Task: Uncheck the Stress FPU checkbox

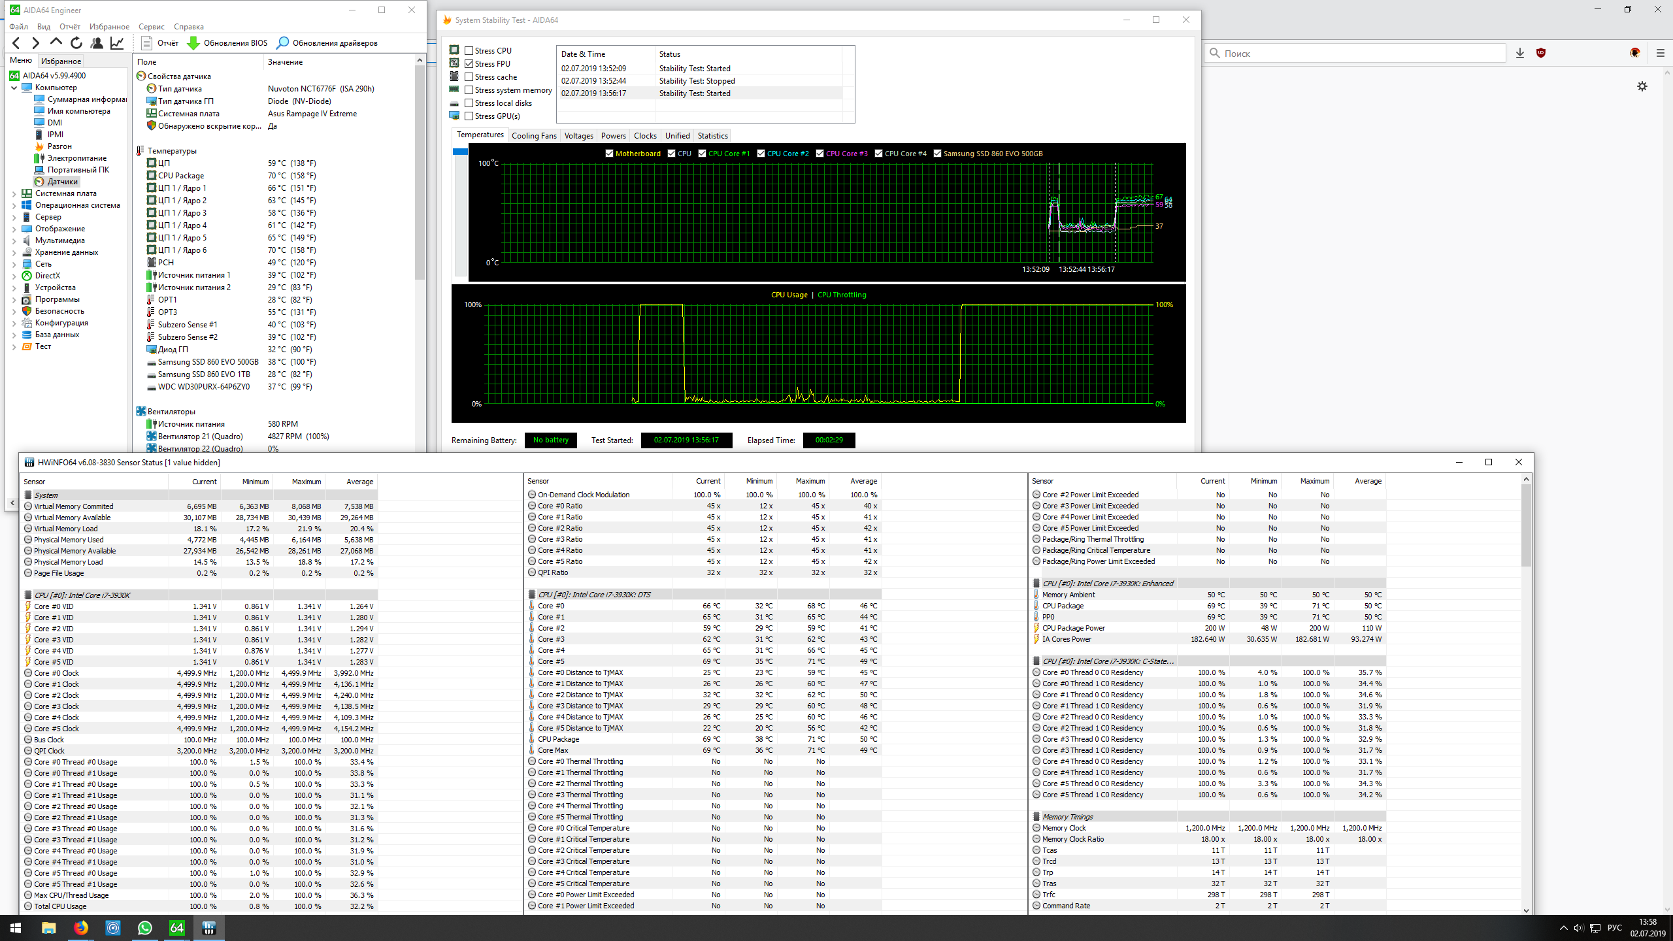Action: tap(469, 64)
